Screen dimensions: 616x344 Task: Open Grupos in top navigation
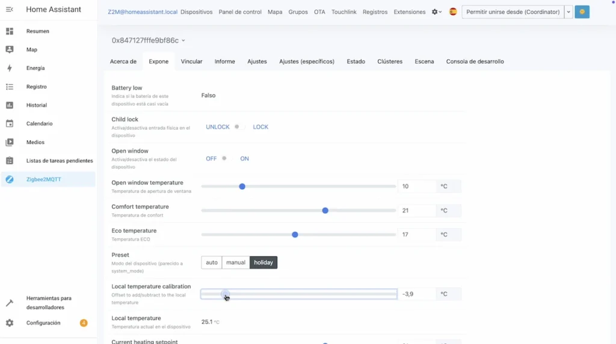point(298,12)
